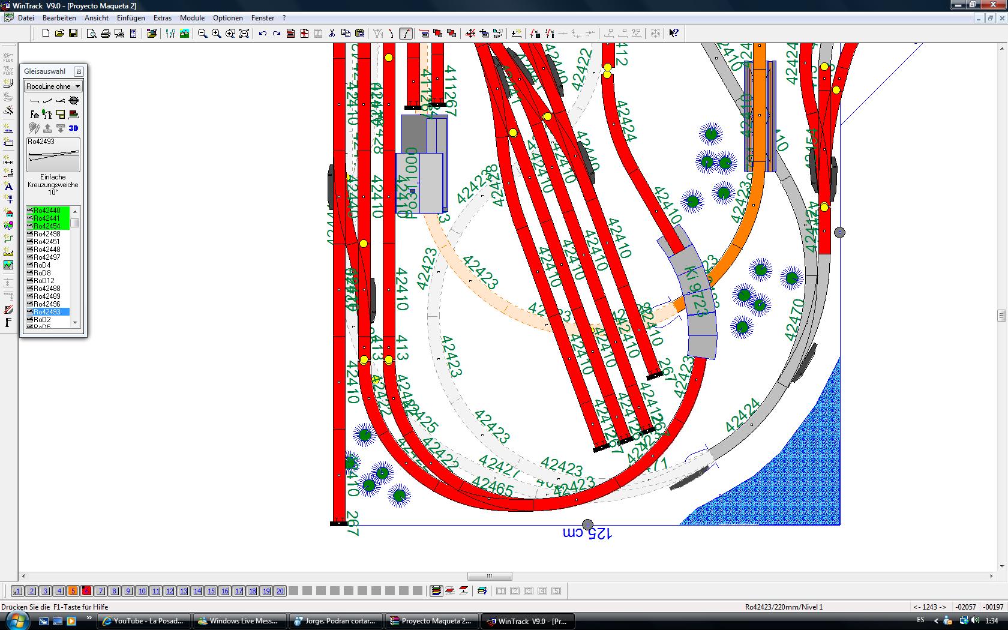This screenshot has height=630, width=1008.
Task: Close the Gleisauswahl panel
Action: (x=79, y=71)
